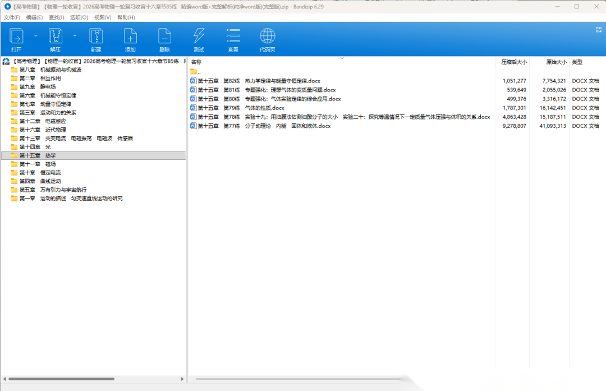The image size is (606, 391).
Task: Click the 添加 (Add) toolbar icon
Action: pos(130,36)
